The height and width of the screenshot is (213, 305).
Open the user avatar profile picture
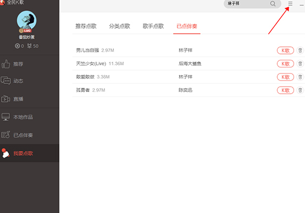coord(27,20)
